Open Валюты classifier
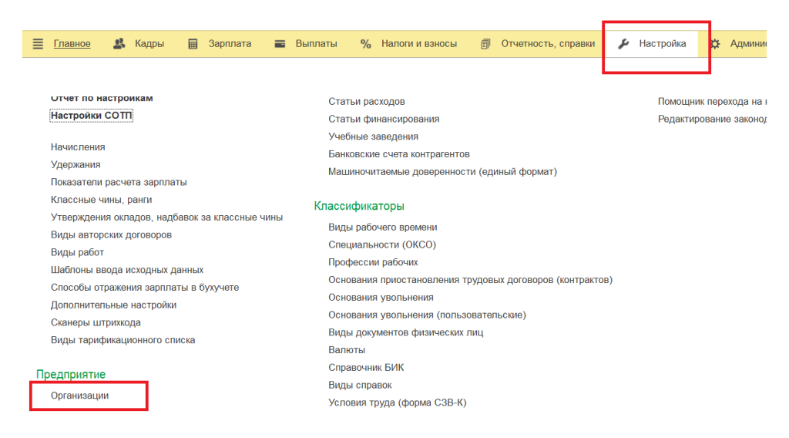789x438 pixels. [347, 350]
